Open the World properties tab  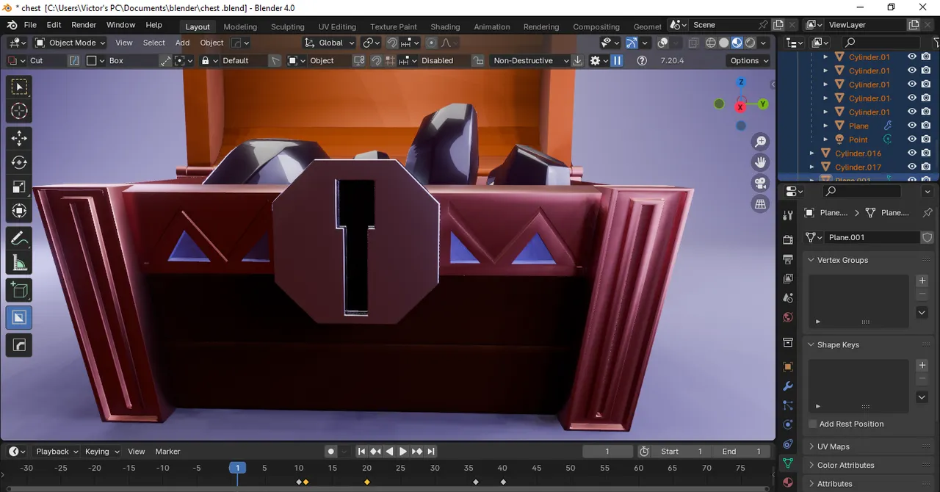[x=788, y=317]
